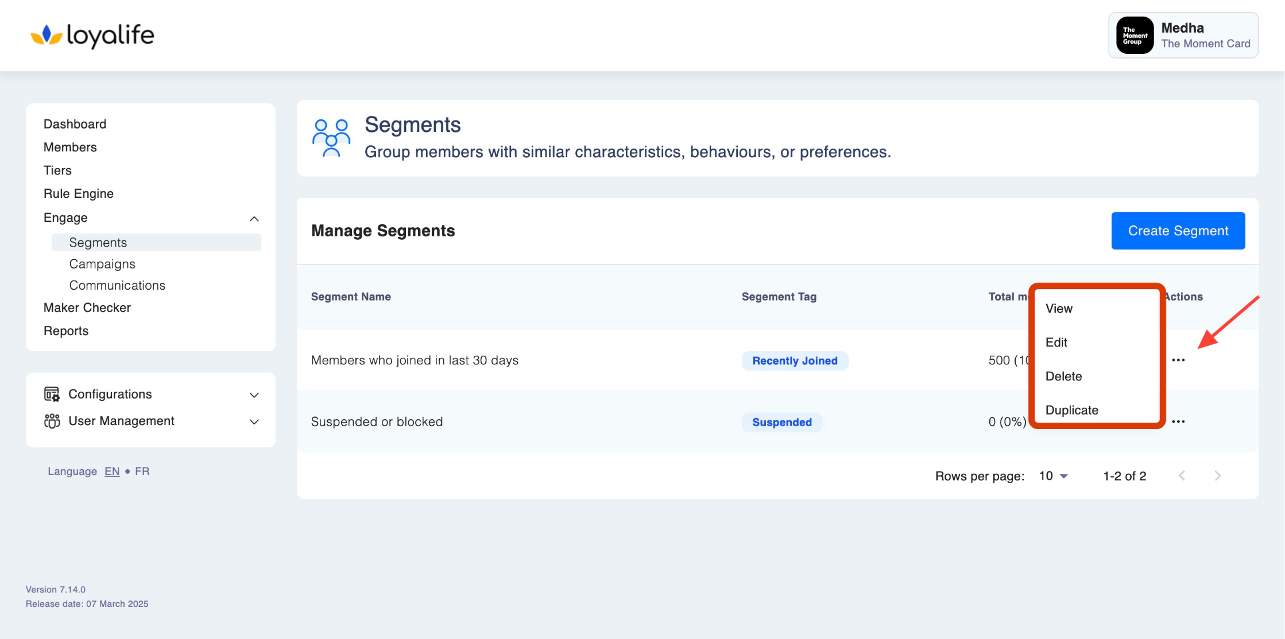
Task: Switch language to FR
Action: 142,472
